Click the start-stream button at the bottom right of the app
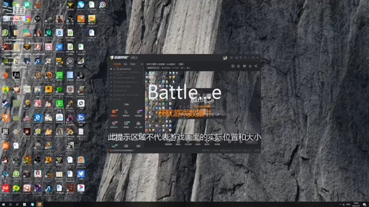The height and width of the screenshot is (207, 369). tap(251, 142)
